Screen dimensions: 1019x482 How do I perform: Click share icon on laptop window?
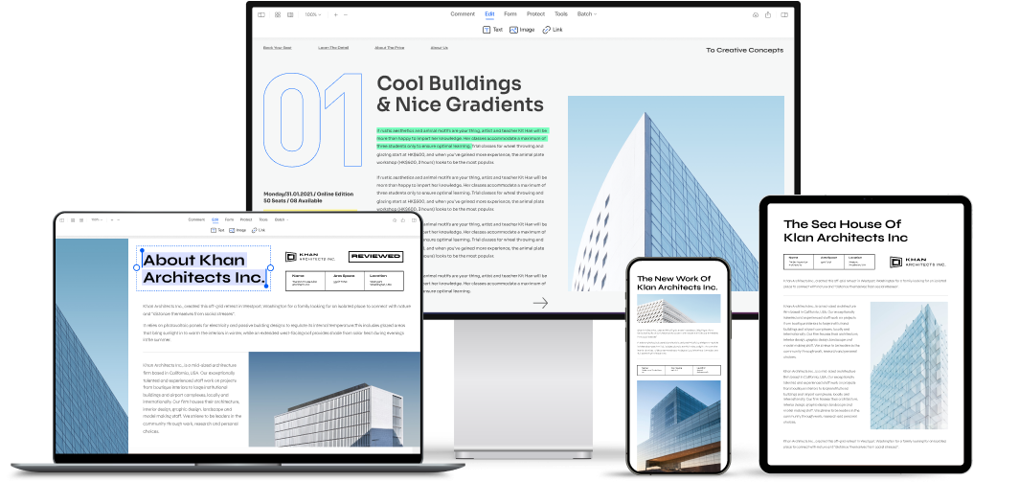point(403,219)
